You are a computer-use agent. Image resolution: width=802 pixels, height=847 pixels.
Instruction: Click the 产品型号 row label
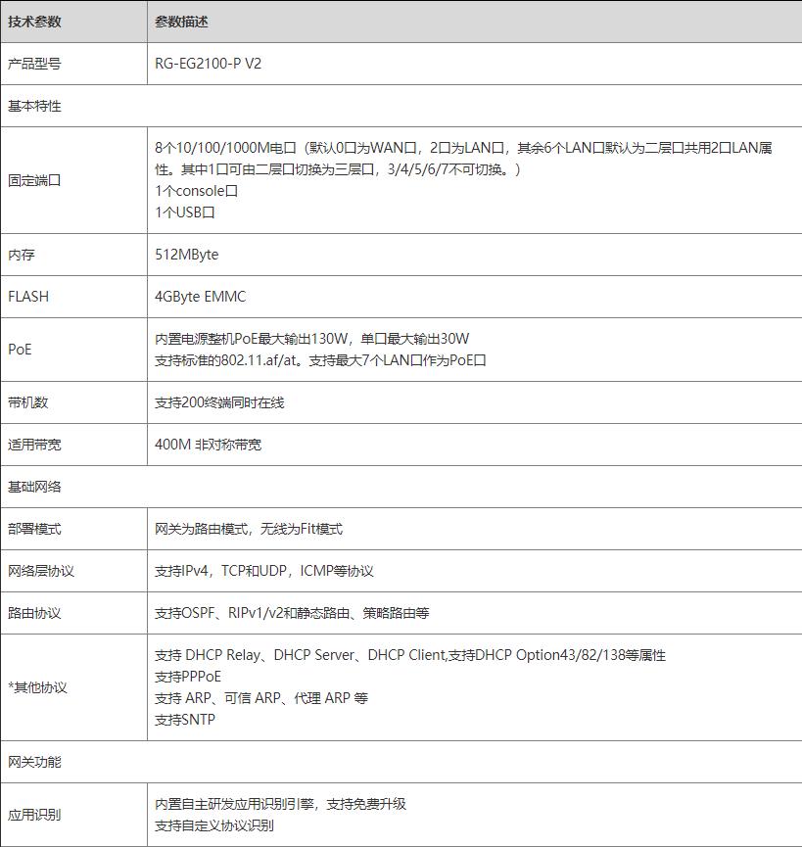[34, 64]
